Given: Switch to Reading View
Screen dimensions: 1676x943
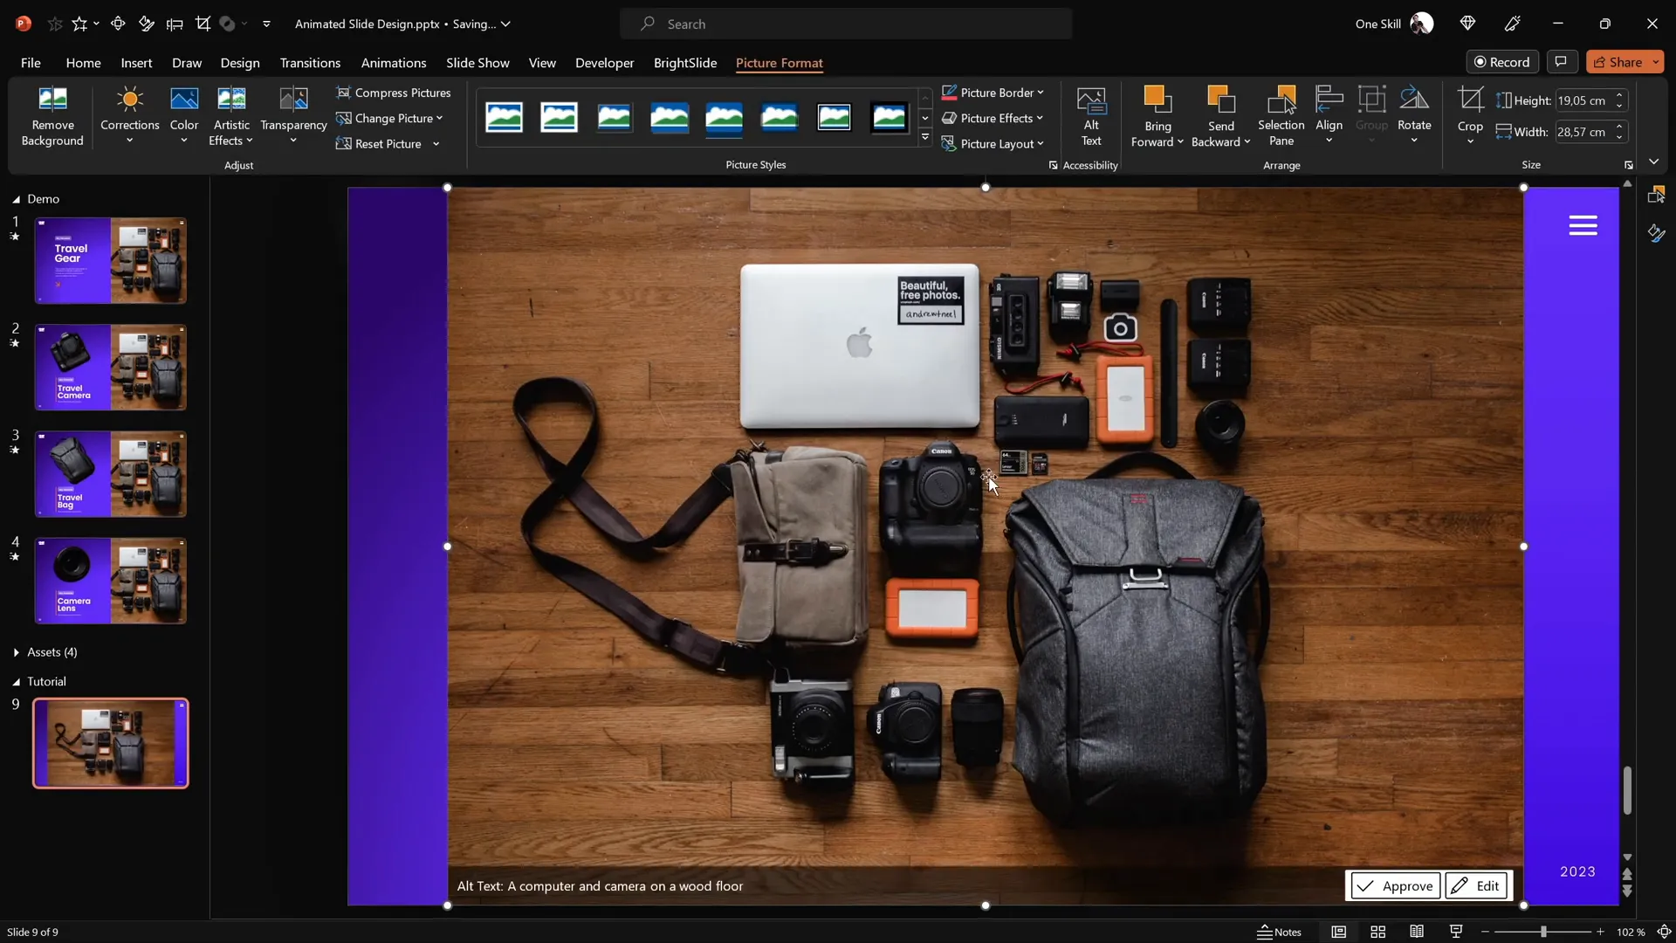Looking at the screenshot, I should [x=1416, y=932].
